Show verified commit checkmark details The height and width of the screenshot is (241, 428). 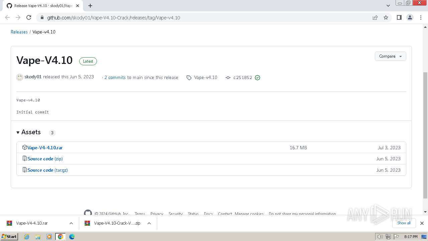pyautogui.click(x=257, y=78)
